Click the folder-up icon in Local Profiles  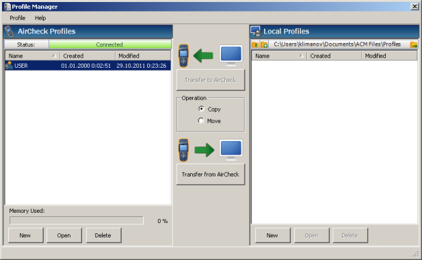tap(255, 44)
